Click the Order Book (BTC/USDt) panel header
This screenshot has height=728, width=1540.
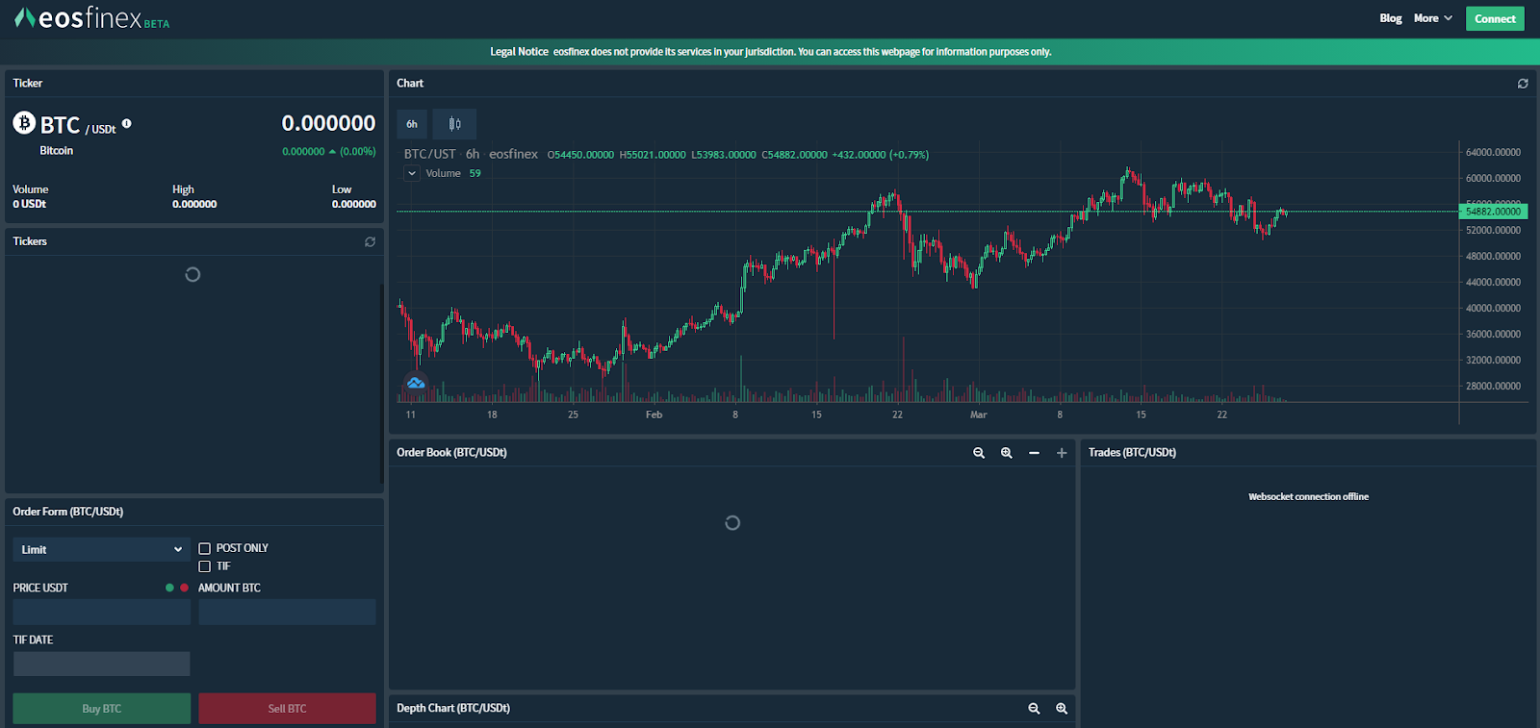(451, 452)
